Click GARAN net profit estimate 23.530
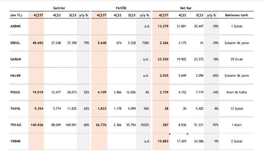Viewport: 264px width, 153px height. point(163,59)
